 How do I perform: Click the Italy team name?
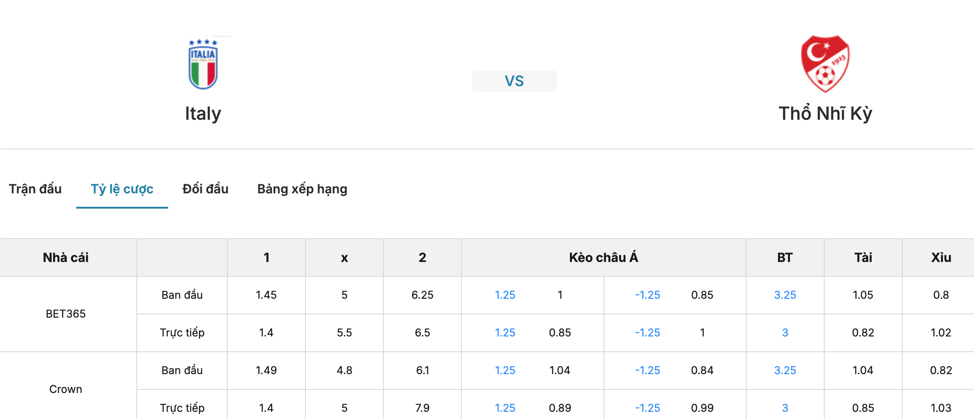pos(203,113)
